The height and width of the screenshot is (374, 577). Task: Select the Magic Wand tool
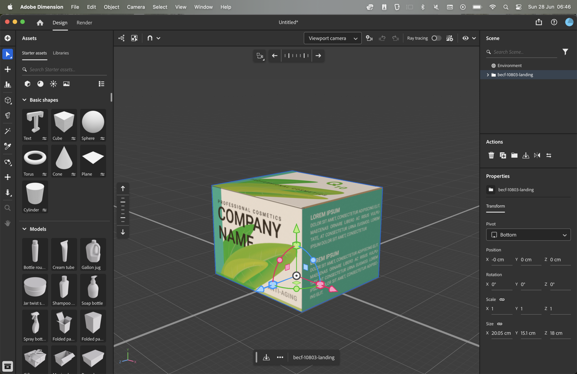[x=8, y=131]
